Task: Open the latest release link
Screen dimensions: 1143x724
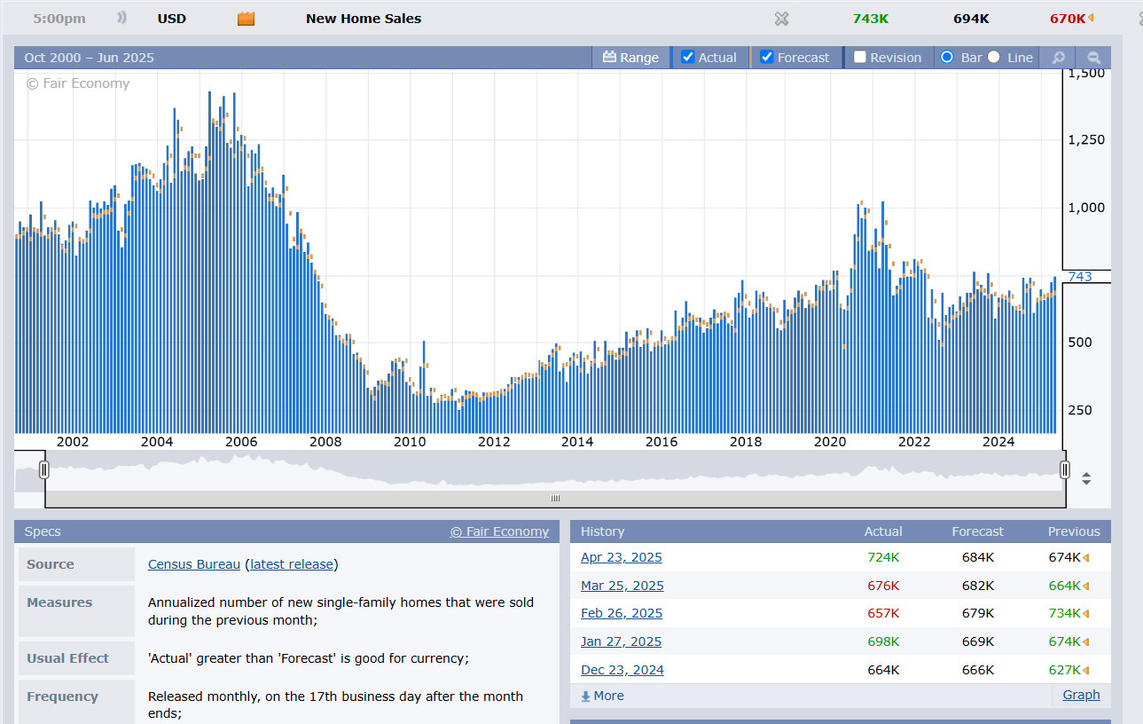Action: [292, 564]
